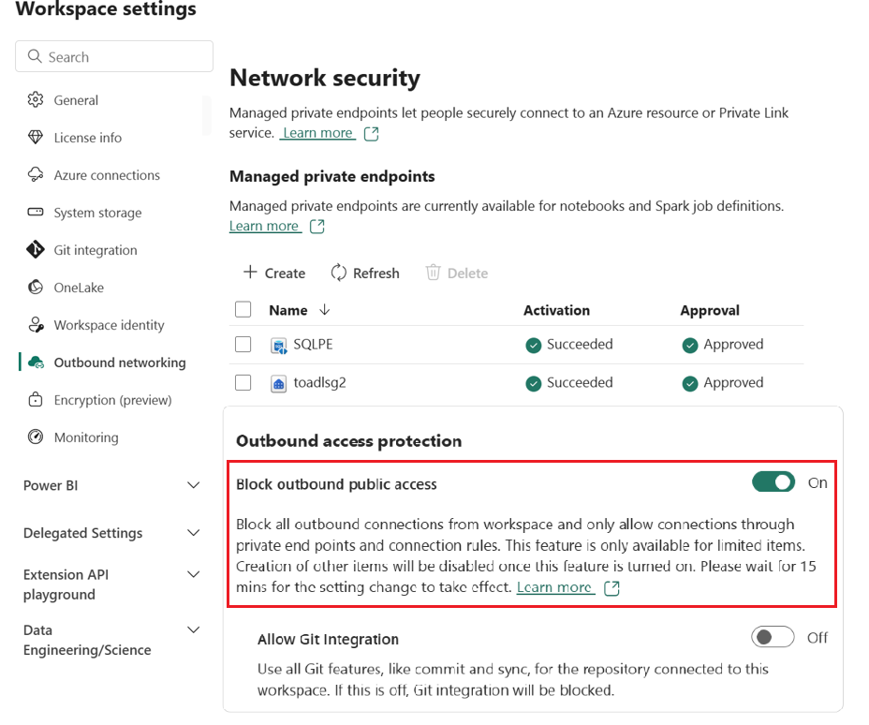Click the settings Search field
The width and height of the screenshot is (869, 725).
click(x=114, y=56)
